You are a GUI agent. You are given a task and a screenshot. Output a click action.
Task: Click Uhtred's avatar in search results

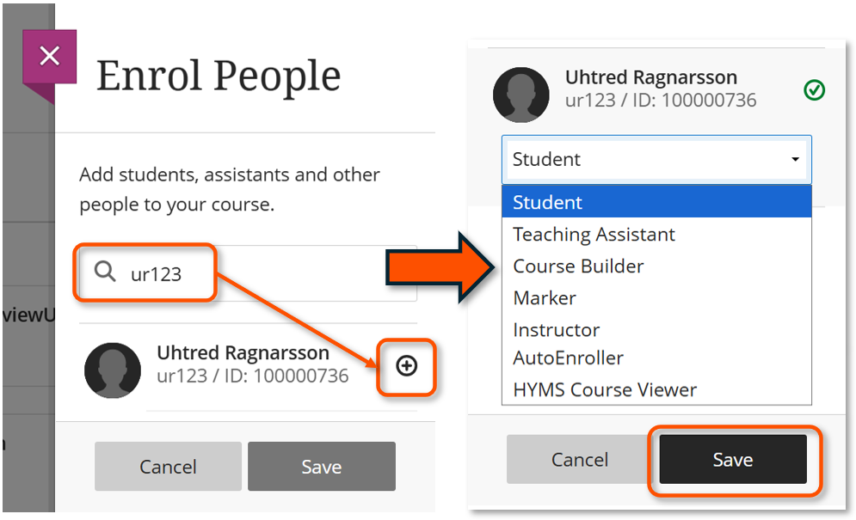113,370
